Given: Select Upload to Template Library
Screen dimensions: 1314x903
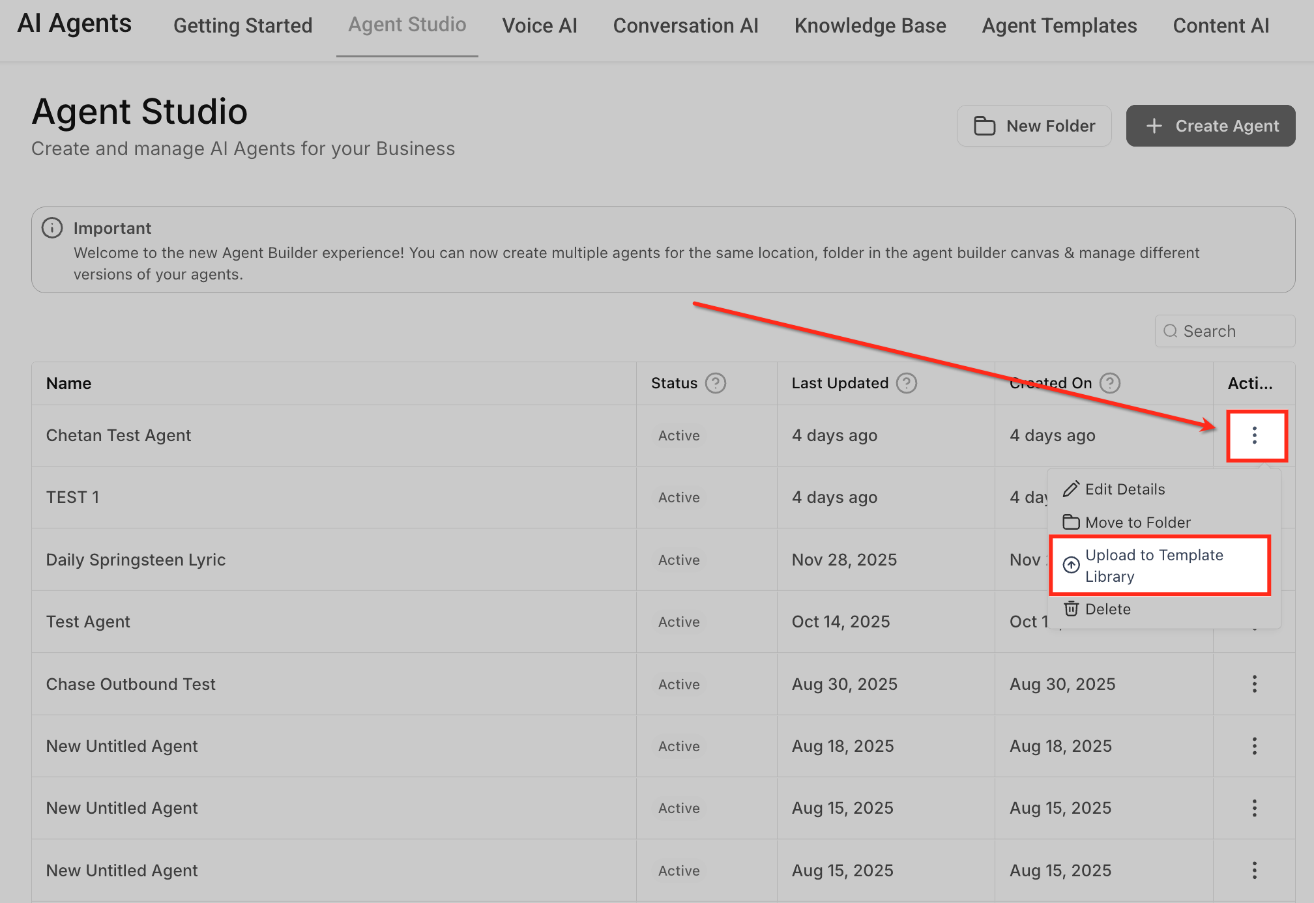Looking at the screenshot, I should [x=1154, y=566].
